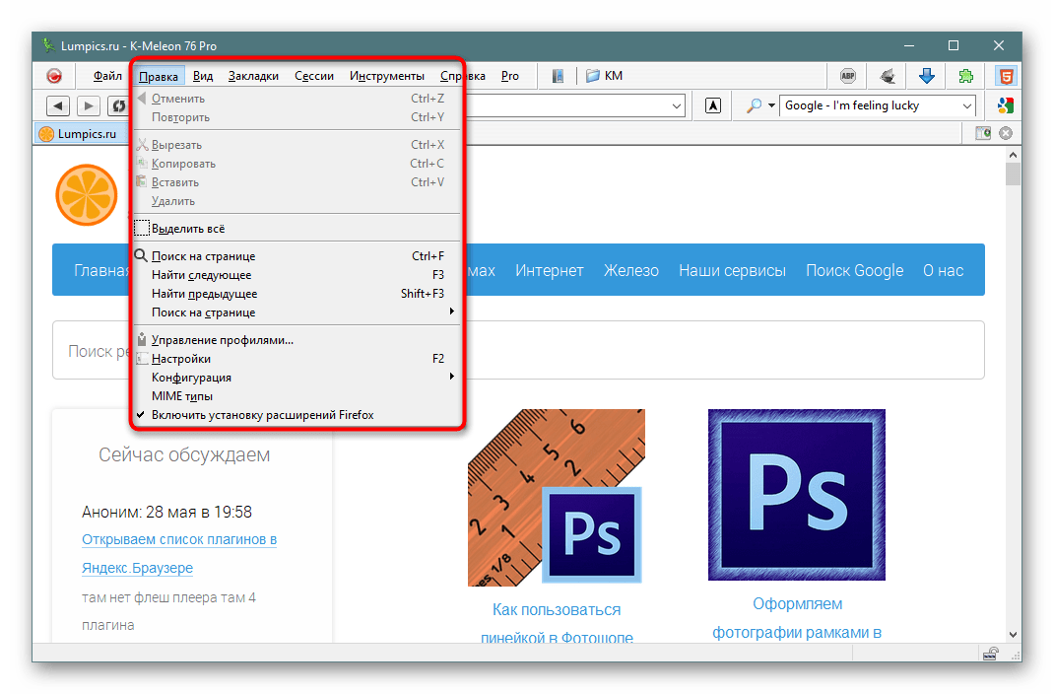The width and height of the screenshot is (1054, 694).
Task: Expand the address bar history dropdown
Action: tap(676, 105)
